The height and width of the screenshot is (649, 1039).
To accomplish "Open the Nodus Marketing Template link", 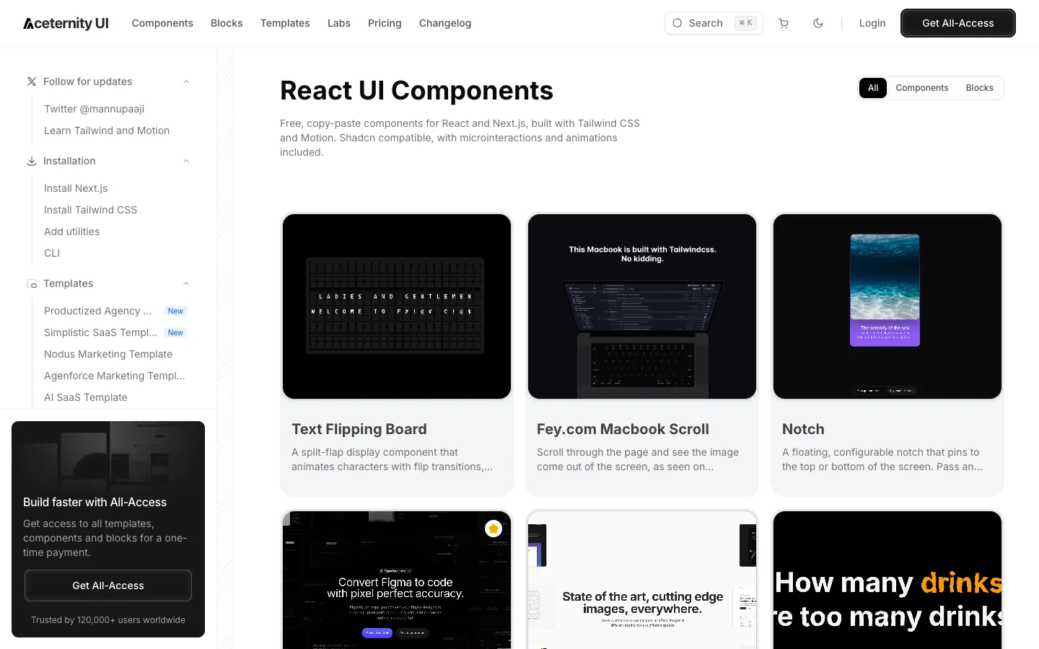I will [108, 354].
